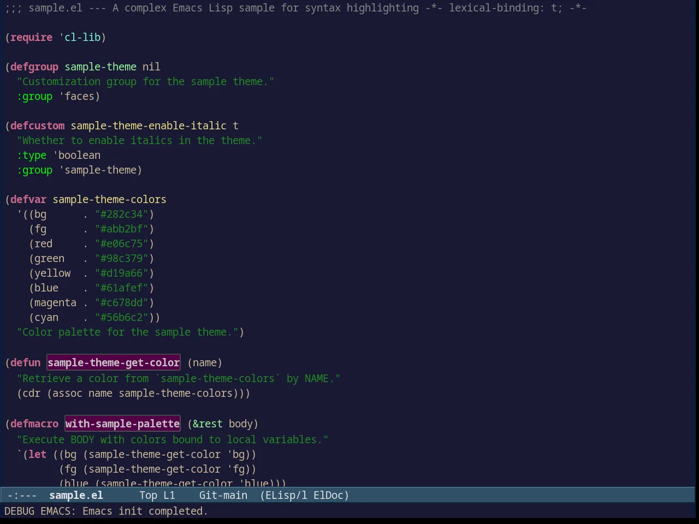Click the "#61afef" color string

coord(122,288)
